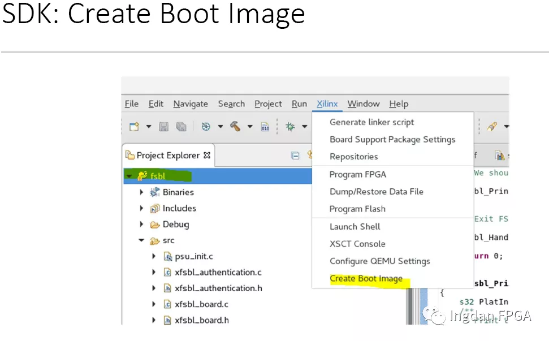The width and height of the screenshot is (549, 341).
Task: Open the Help menu
Action: coord(399,104)
